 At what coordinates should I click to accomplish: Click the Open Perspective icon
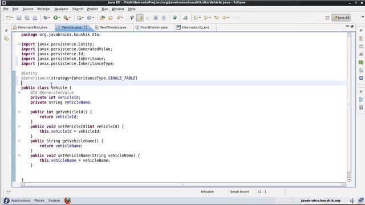(327, 18)
